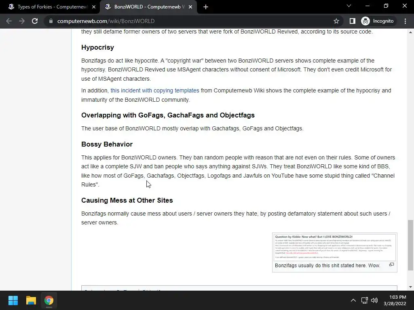Open the Windows Start menu
The width and height of the screenshot is (414, 310).
click(13, 300)
